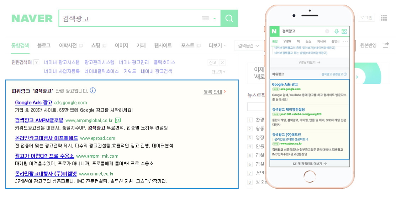The width and height of the screenshot is (396, 201).
Task: Clear the phone search with X icon
Action: coord(327,31)
